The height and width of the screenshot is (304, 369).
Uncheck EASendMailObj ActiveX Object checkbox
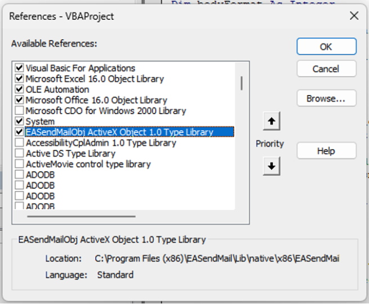20,132
